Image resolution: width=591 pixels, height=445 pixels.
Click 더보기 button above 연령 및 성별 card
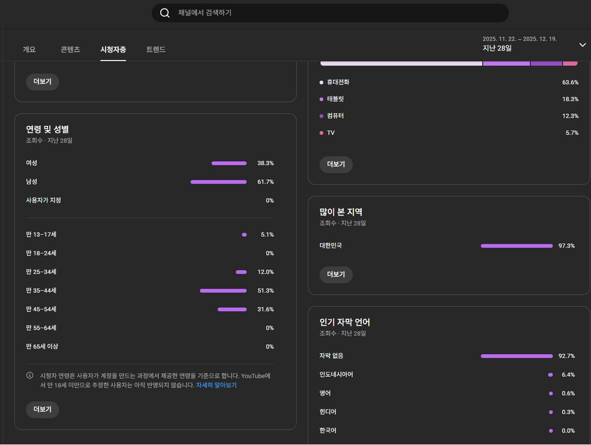pos(42,82)
